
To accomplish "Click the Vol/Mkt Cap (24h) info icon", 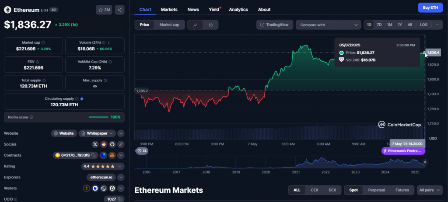I will tap(110, 62).
